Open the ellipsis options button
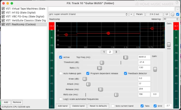This screenshot has height=110, width=181. click(177, 9)
